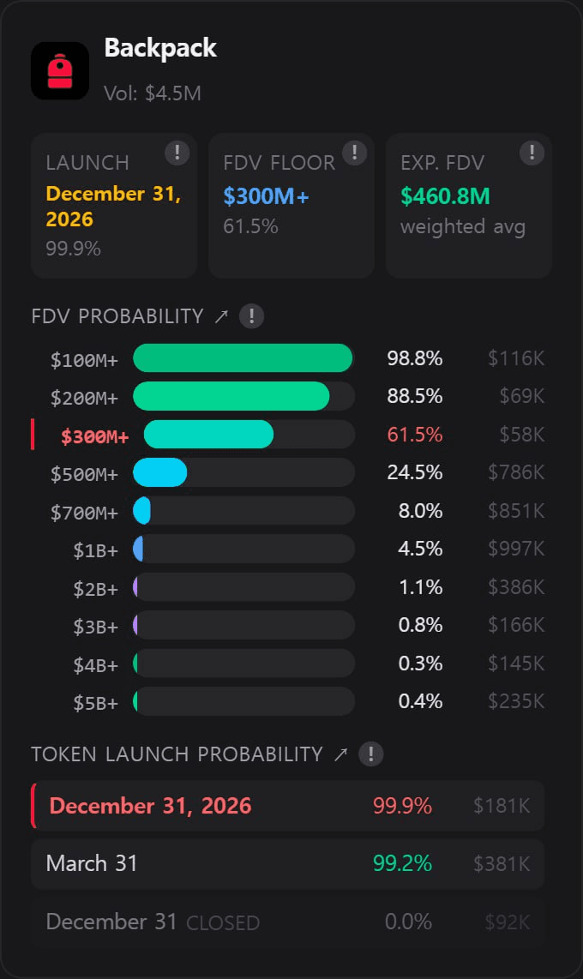Screen dimensions: 583x979
Task: Click the info icon beside FDV PROBABILITY
Action: (251, 316)
